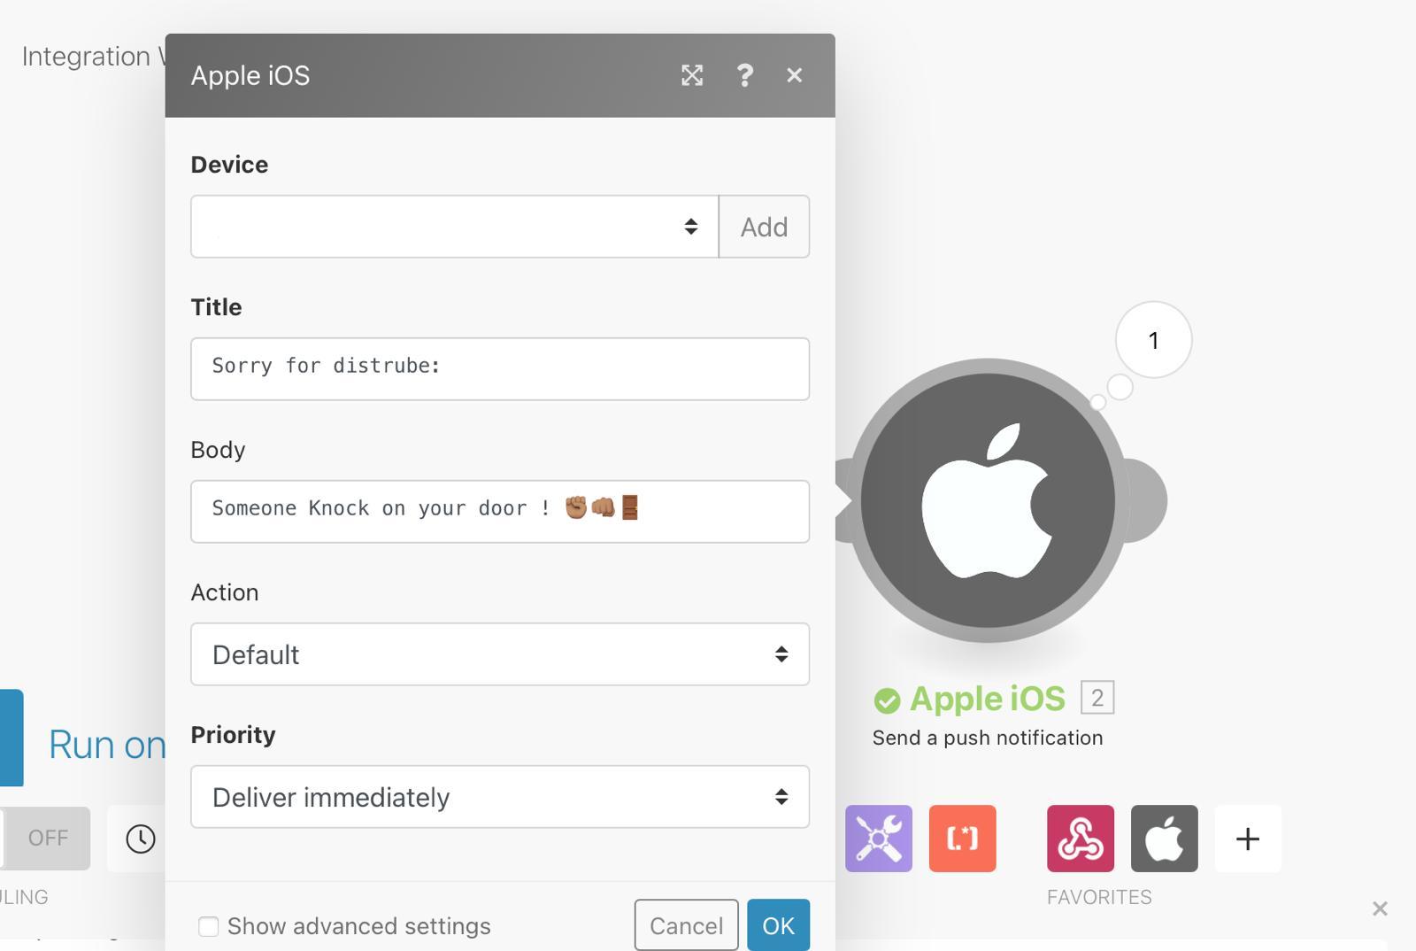
Task: Click the module number 2 badge
Action: point(1097,698)
